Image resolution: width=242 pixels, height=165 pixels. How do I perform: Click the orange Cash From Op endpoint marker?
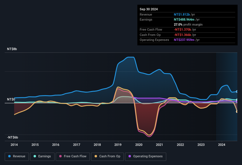pos(237,111)
